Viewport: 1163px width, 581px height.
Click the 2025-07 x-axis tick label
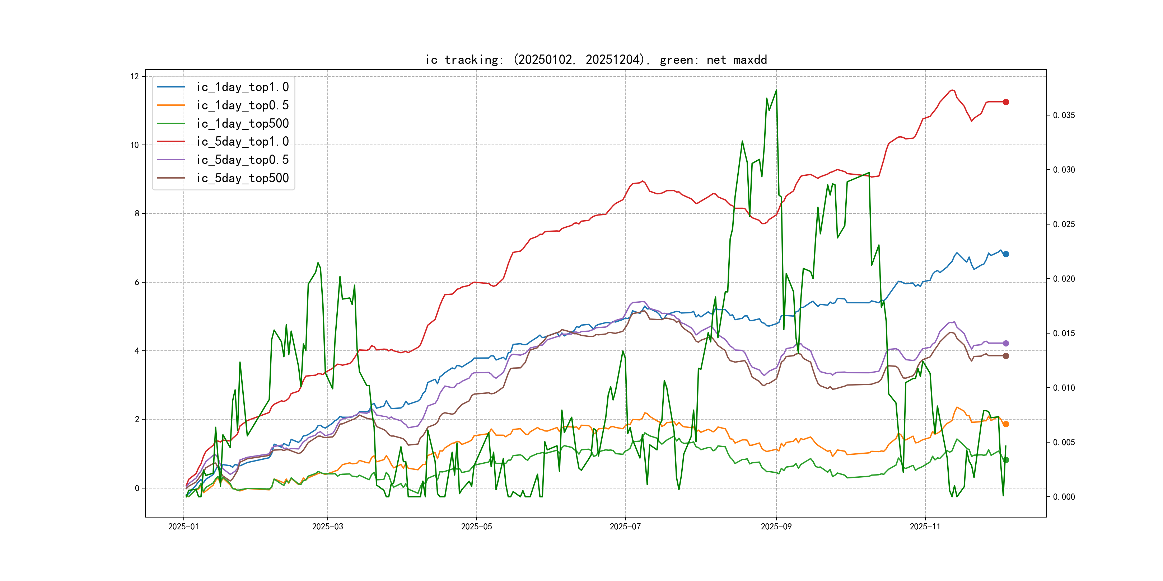pyautogui.click(x=625, y=526)
